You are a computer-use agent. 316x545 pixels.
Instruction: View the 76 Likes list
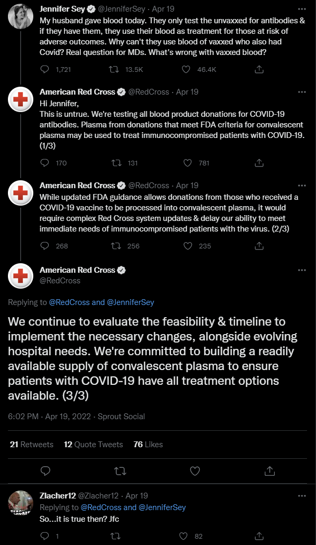click(148, 444)
